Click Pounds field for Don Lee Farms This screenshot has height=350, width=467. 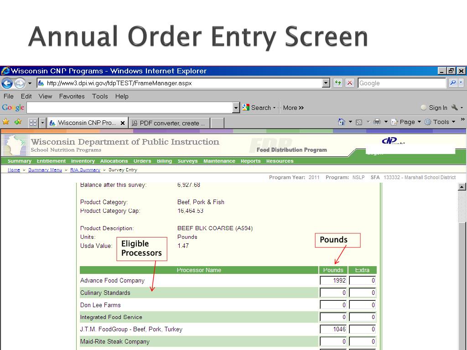tap(333, 305)
